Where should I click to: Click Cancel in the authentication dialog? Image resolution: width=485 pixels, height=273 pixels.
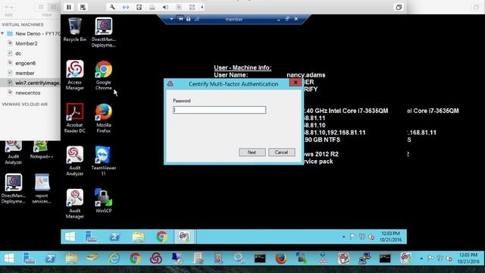click(x=281, y=152)
